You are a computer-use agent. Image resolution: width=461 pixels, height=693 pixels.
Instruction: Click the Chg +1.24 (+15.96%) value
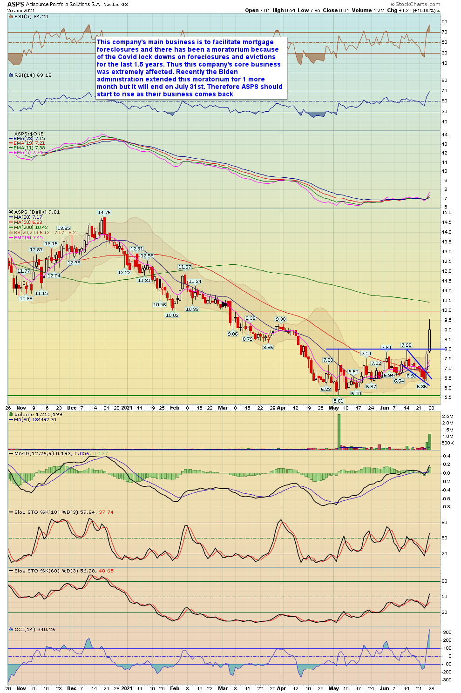click(x=414, y=10)
